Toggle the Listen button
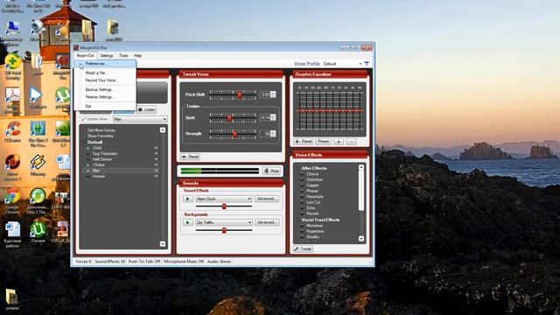This screenshot has height=315, width=560. (x=146, y=109)
